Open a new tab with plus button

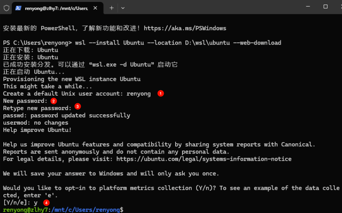coord(112,8)
